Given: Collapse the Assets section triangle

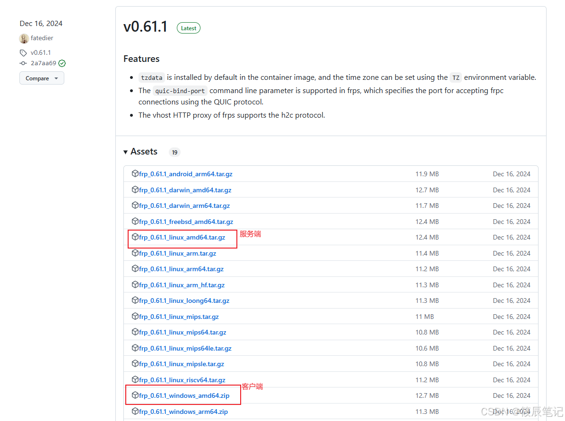Looking at the screenshot, I should click(125, 152).
